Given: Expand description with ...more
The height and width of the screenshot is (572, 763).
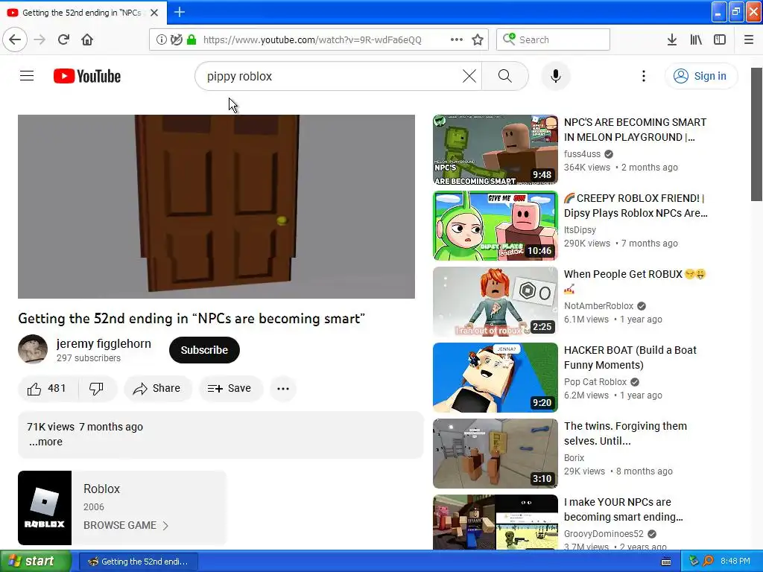Looking at the screenshot, I should (45, 442).
